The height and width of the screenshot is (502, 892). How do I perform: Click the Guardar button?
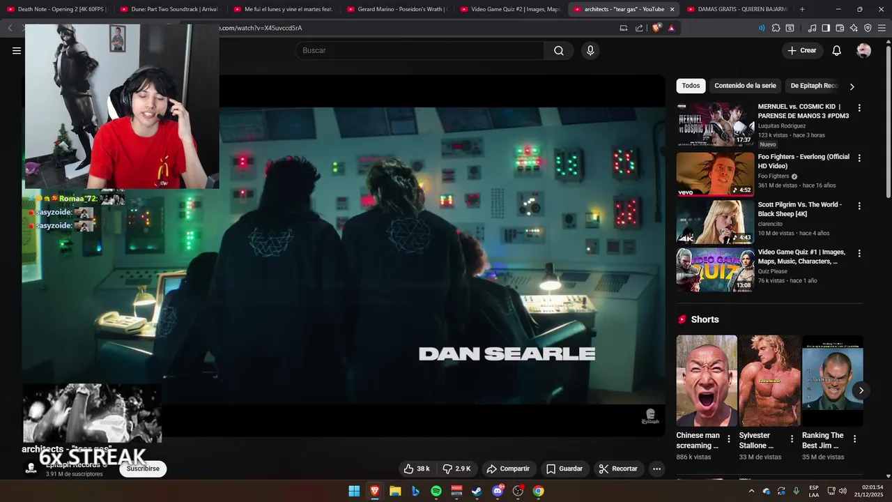click(564, 469)
